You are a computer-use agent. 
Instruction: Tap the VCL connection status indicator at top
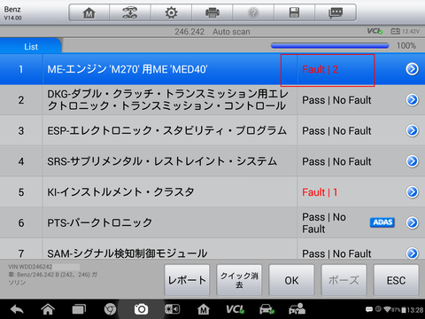coord(375,31)
